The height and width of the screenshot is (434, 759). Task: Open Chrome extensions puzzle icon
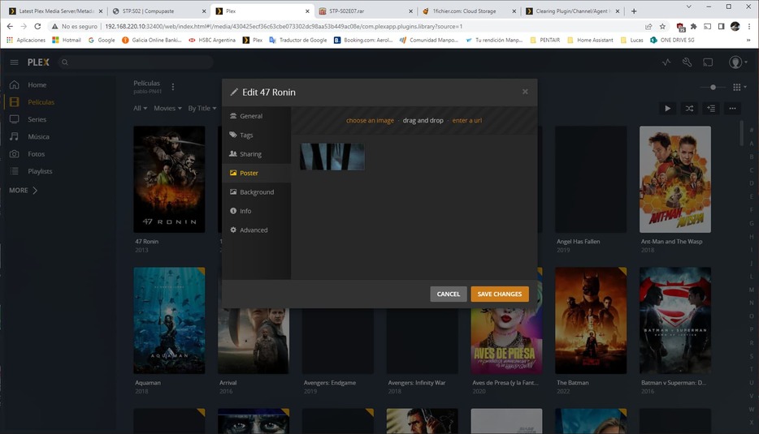[x=694, y=26]
